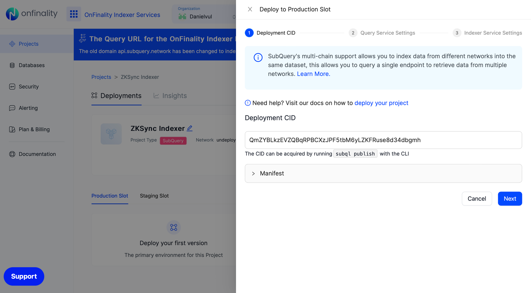Click the Databases sidebar icon
531x293 pixels.
click(12, 65)
